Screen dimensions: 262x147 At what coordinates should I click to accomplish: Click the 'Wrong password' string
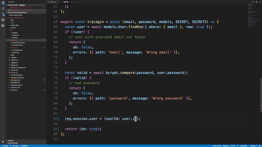coord(167,98)
